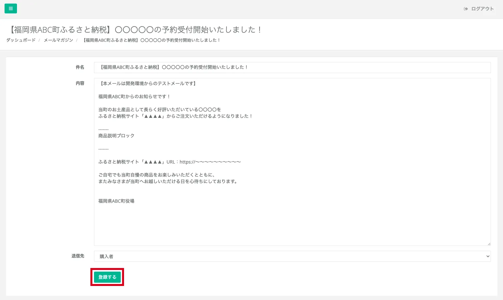Place cursor on the https URL line
This screenshot has height=300, width=503.
coord(169,162)
